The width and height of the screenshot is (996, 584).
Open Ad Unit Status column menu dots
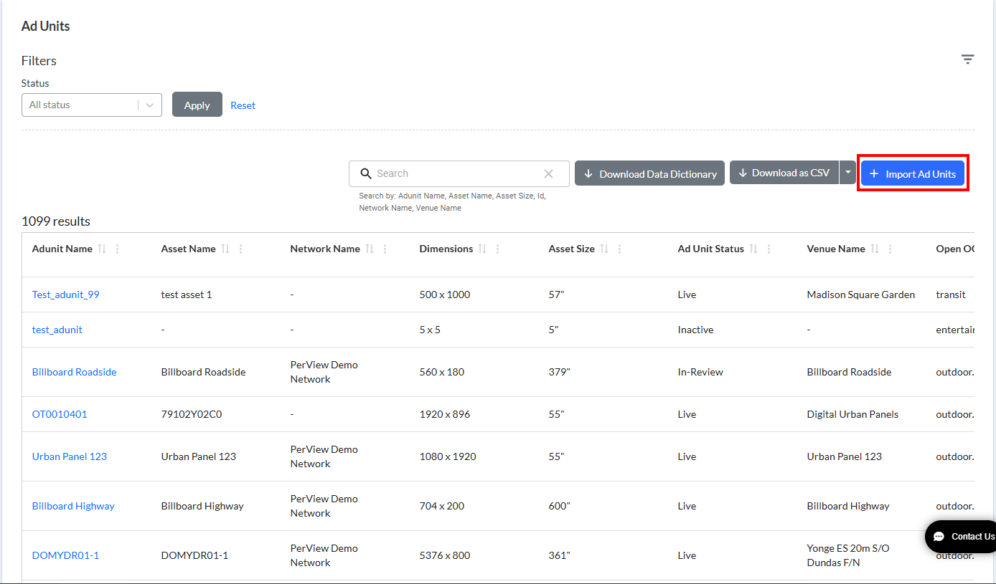(x=769, y=249)
